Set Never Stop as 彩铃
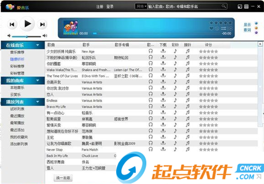This screenshot has height=184, width=264. pos(175,149)
